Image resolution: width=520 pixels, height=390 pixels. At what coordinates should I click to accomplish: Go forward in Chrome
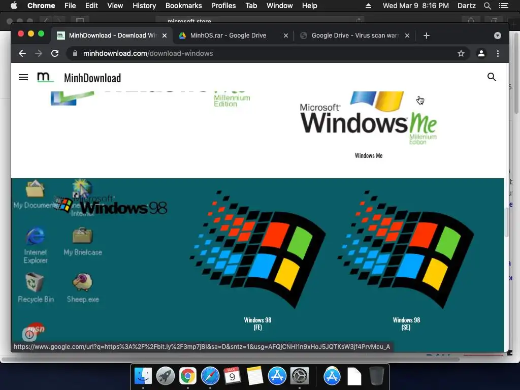click(39, 53)
